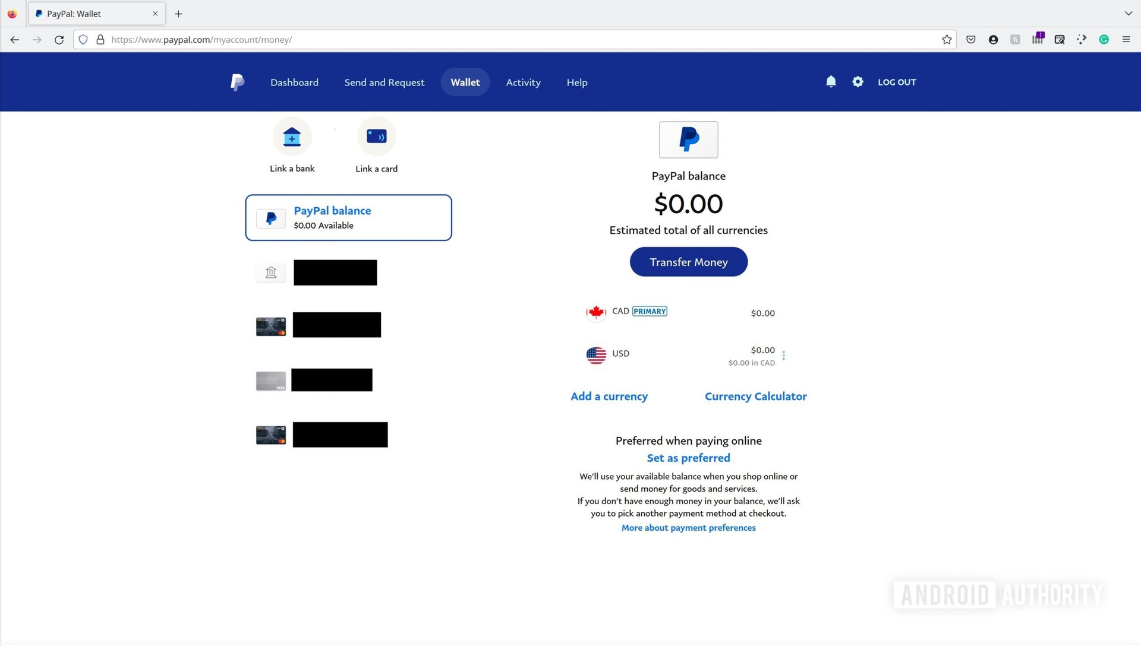The height and width of the screenshot is (646, 1141).
Task: Click the Transfer Money button
Action: tap(689, 261)
